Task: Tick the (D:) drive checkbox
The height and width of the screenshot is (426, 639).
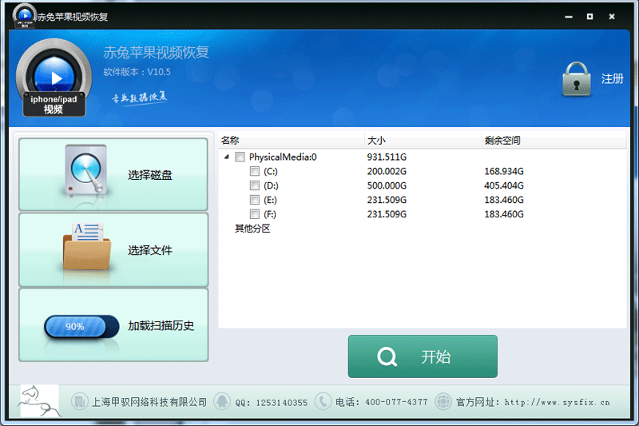Action: [x=255, y=185]
